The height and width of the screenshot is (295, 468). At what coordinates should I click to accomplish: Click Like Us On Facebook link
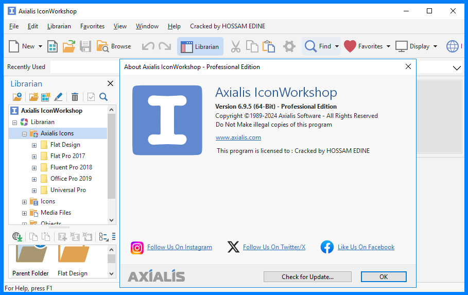pos(366,247)
